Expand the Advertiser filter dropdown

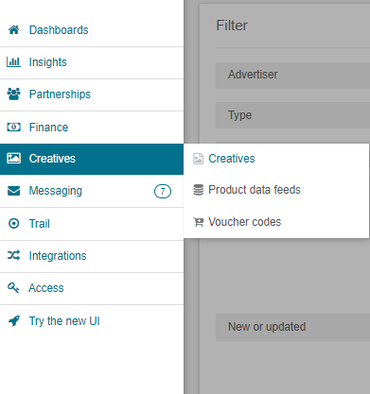[x=292, y=76]
